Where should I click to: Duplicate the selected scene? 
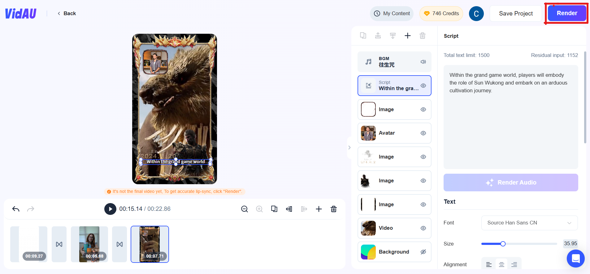tap(274, 209)
